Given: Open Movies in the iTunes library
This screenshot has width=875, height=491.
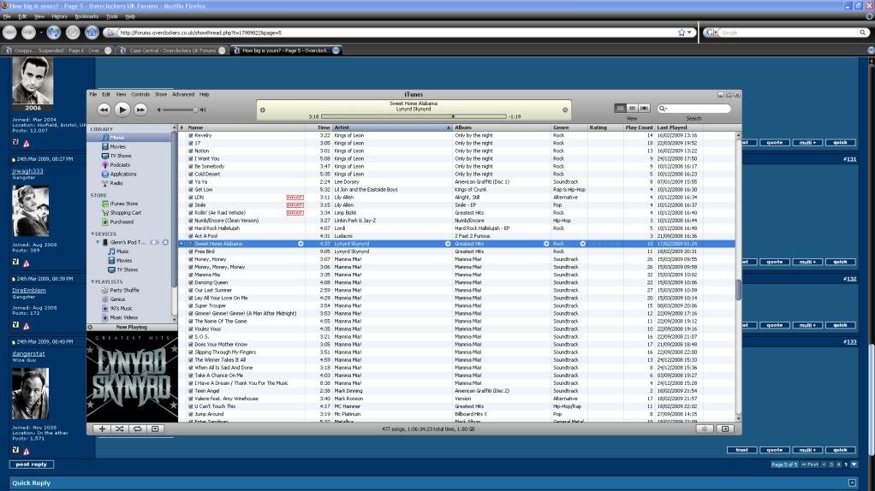Looking at the screenshot, I should (118, 146).
